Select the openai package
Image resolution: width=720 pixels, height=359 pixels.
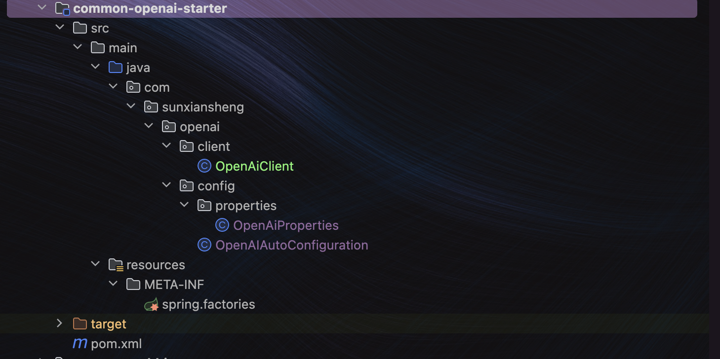(x=200, y=127)
